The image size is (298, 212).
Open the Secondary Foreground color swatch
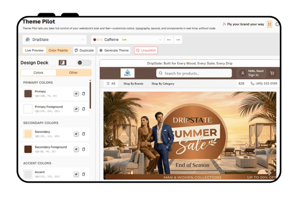tap(28, 149)
